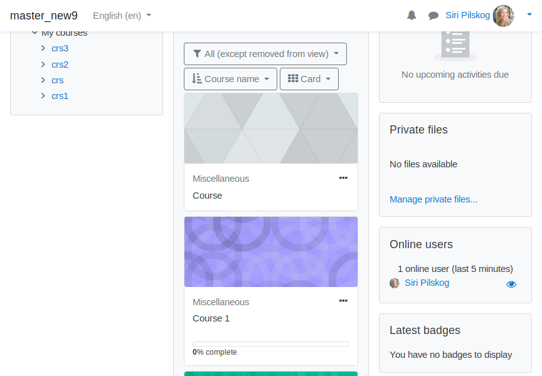542x376 pixels.
Task: Open the purple Course 1 thumbnail image
Action: click(x=270, y=252)
